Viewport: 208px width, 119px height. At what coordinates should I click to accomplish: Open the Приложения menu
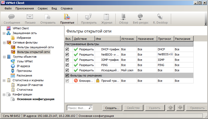coord(24,8)
